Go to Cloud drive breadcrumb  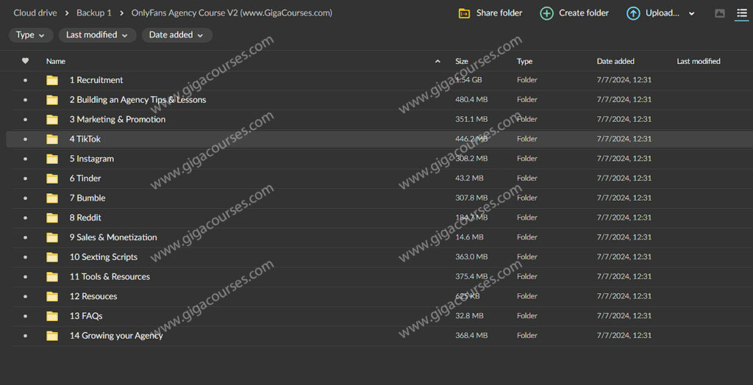[35, 13]
